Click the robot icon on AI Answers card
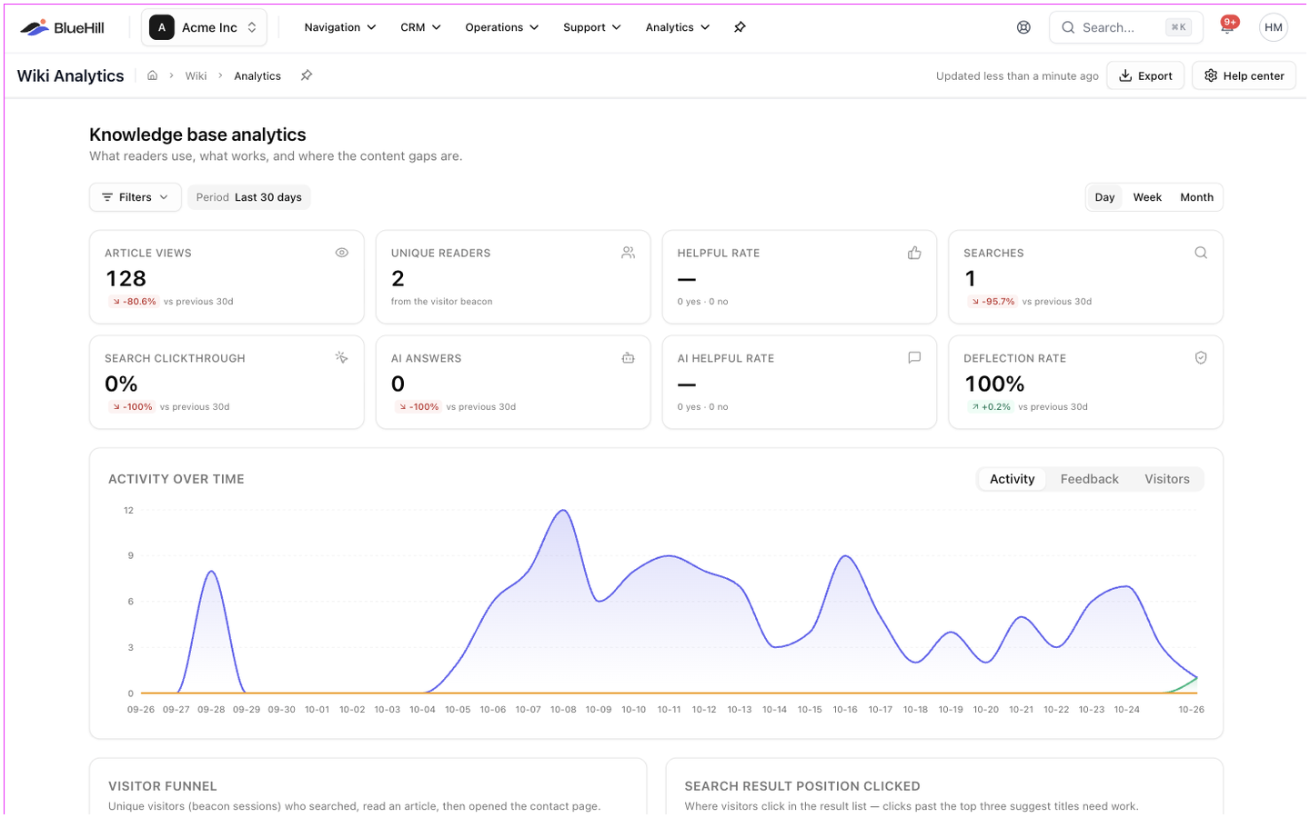 (629, 358)
